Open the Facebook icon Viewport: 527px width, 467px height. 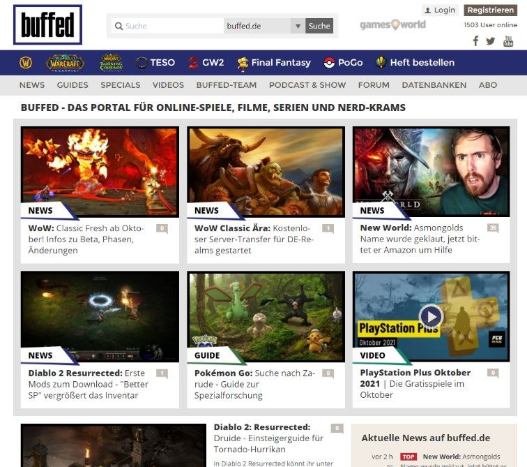tap(475, 41)
